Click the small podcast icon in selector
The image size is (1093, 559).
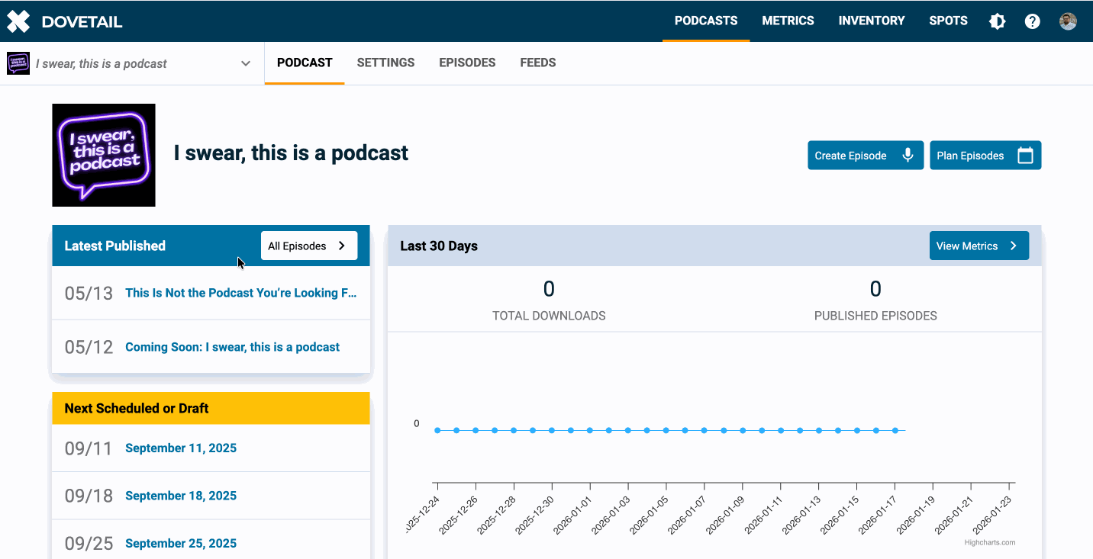(x=18, y=63)
